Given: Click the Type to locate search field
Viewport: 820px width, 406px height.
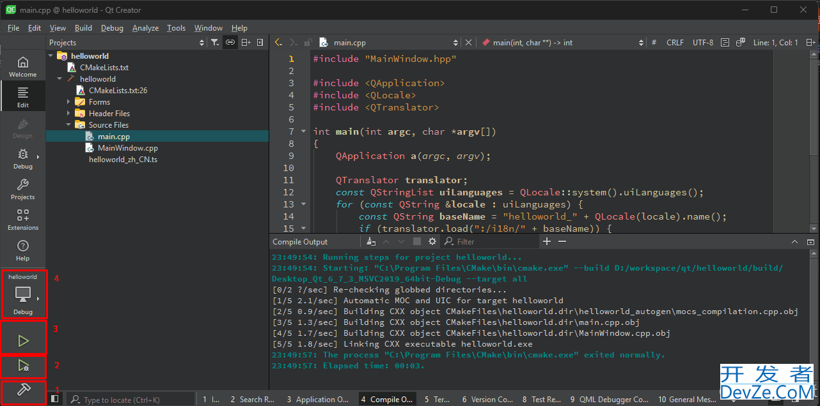Looking at the screenshot, I should 130,400.
